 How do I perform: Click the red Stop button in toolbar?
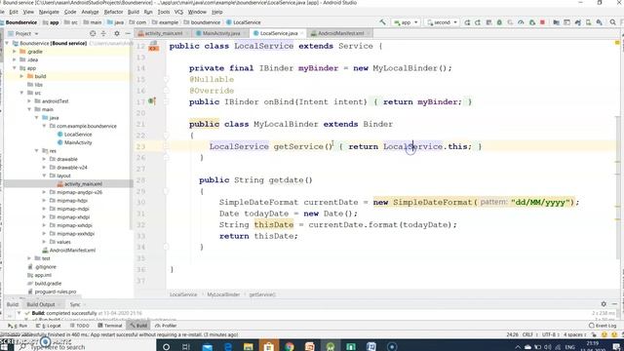(x=542, y=22)
